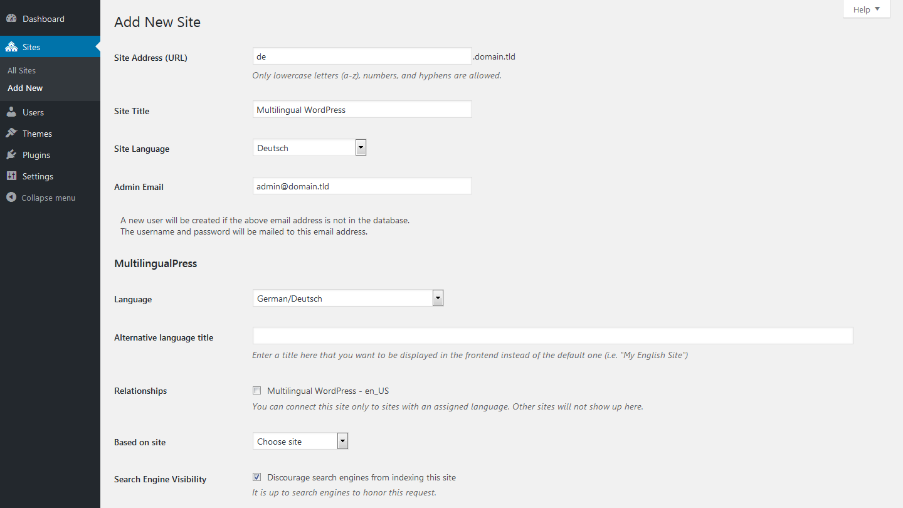Viewport: 903px width, 508px height.
Task: Focus the Alternative language title field
Action: click(x=552, y=336)
